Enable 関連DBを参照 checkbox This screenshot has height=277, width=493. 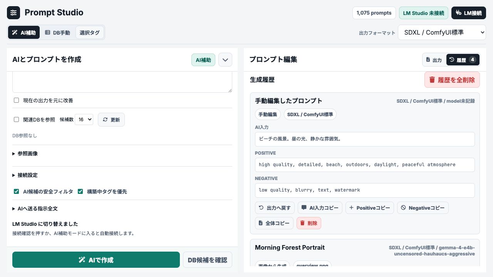(x=17, y=120)
